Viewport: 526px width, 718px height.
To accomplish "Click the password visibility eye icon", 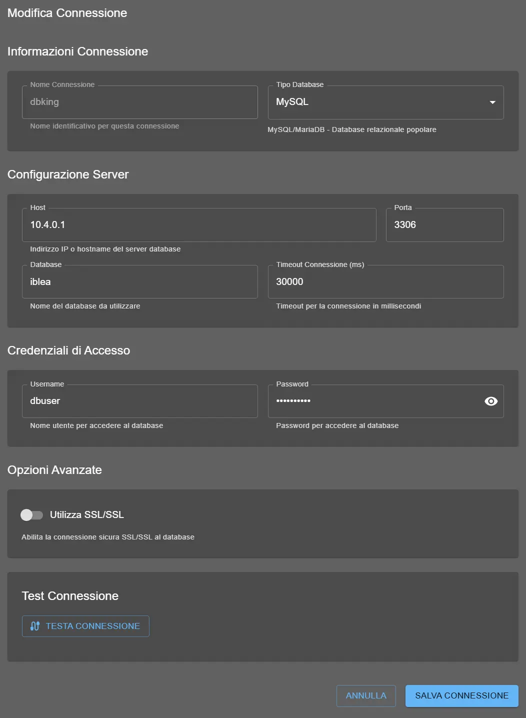I will [x=490, y=401].
